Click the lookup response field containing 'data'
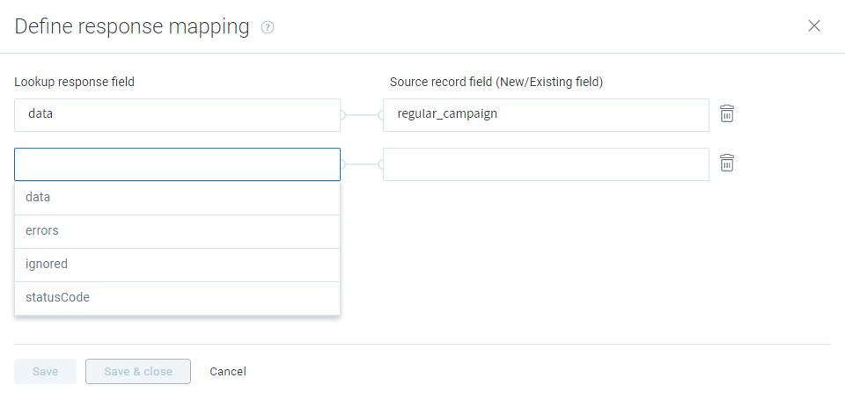This screenshot has width=845, height=400. click(177, 114)
